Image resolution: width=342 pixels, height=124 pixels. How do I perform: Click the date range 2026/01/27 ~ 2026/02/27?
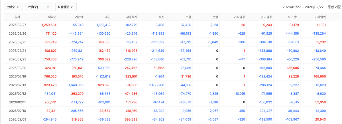(303, 7)
